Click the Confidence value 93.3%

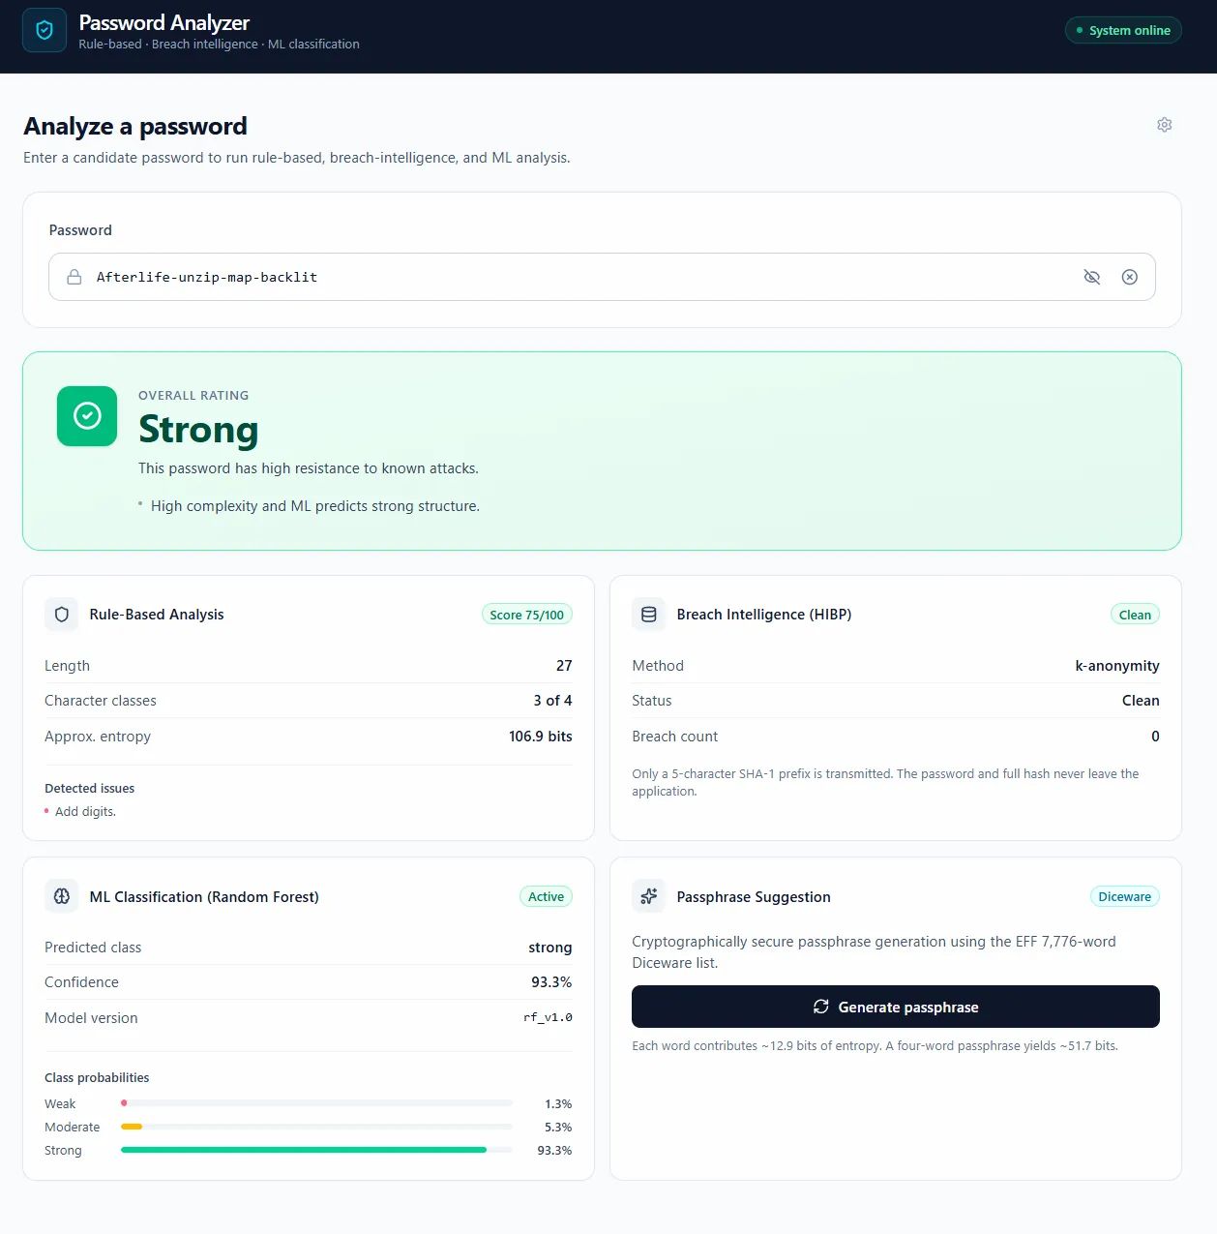point(551,982)
